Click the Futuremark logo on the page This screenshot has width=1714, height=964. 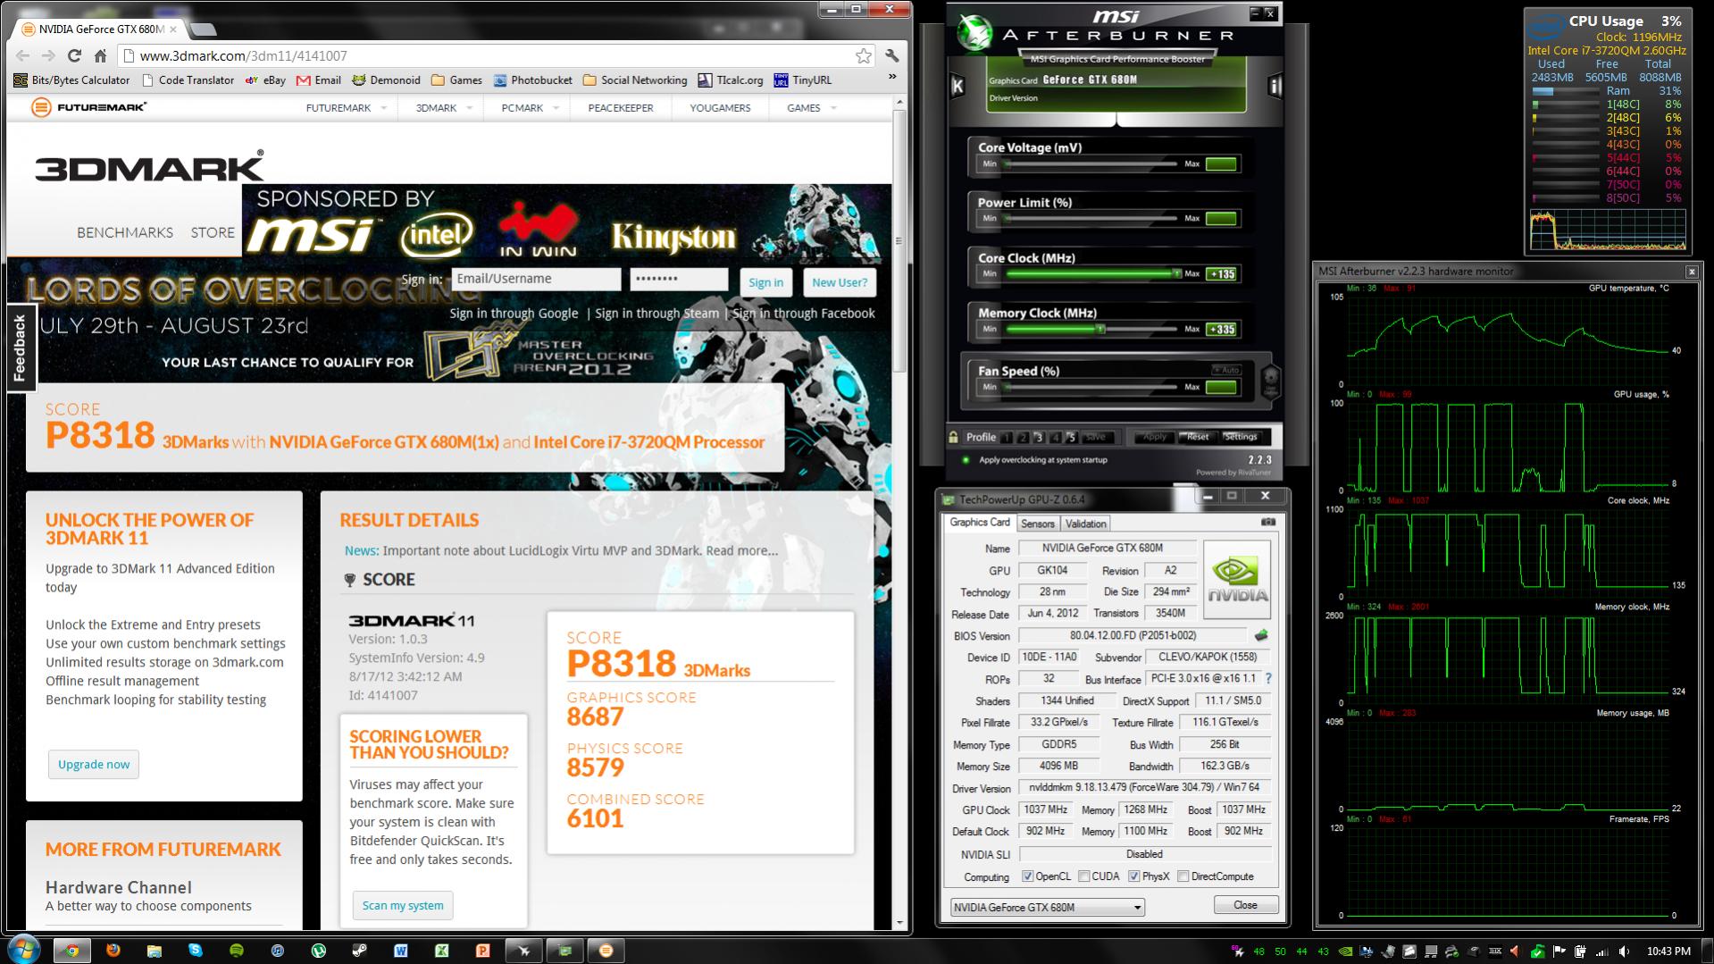(x=88, y=107)
